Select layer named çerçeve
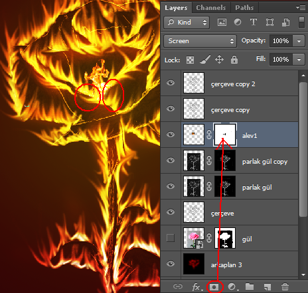308x293 pixels. 222,213
